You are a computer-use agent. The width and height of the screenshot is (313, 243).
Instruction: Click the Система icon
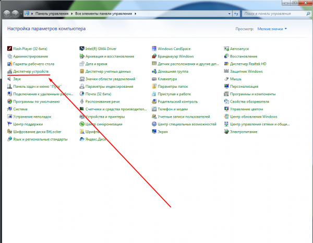pyautogui.click(x=9, y=109)
